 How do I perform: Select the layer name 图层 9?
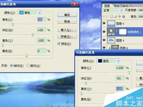tap(120, 41)
